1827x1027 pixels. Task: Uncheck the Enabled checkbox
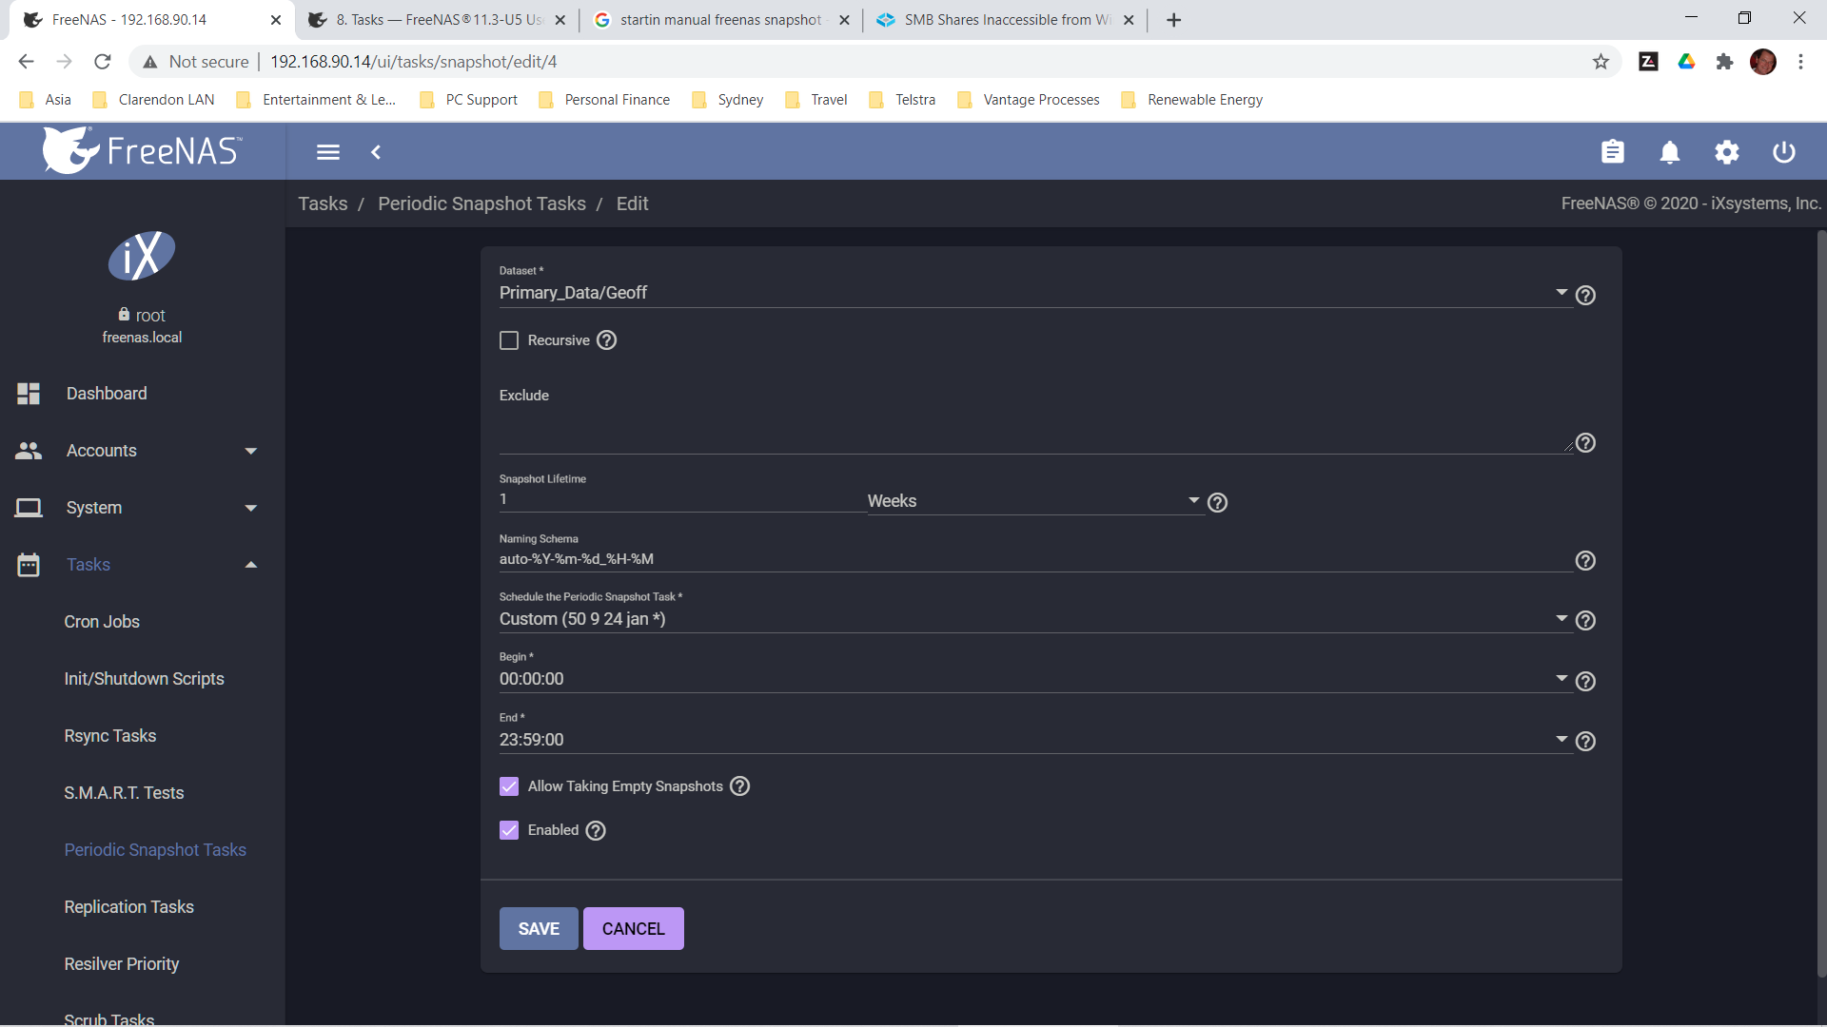pos(509,830)
